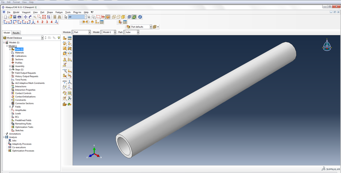Toggle perspective off icon
341x173 pixels.
[129, 17]
